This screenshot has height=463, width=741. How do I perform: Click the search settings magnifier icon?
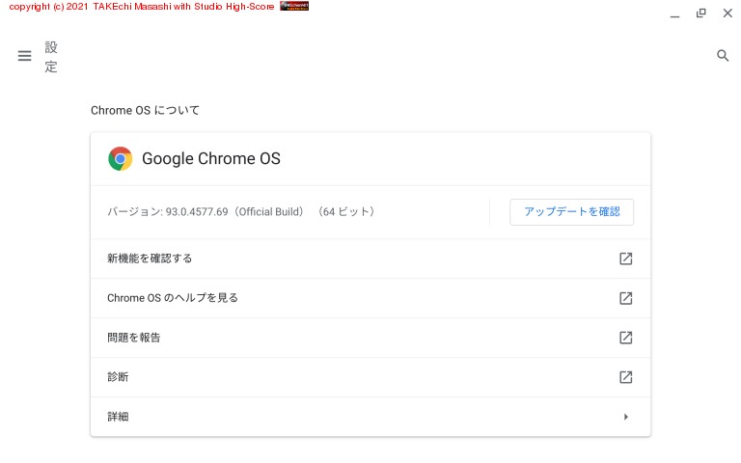pos(723,56)
